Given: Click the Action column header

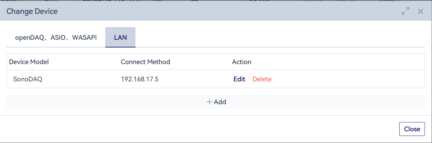Looking at the screenshot, I should [x=242, y=62].
